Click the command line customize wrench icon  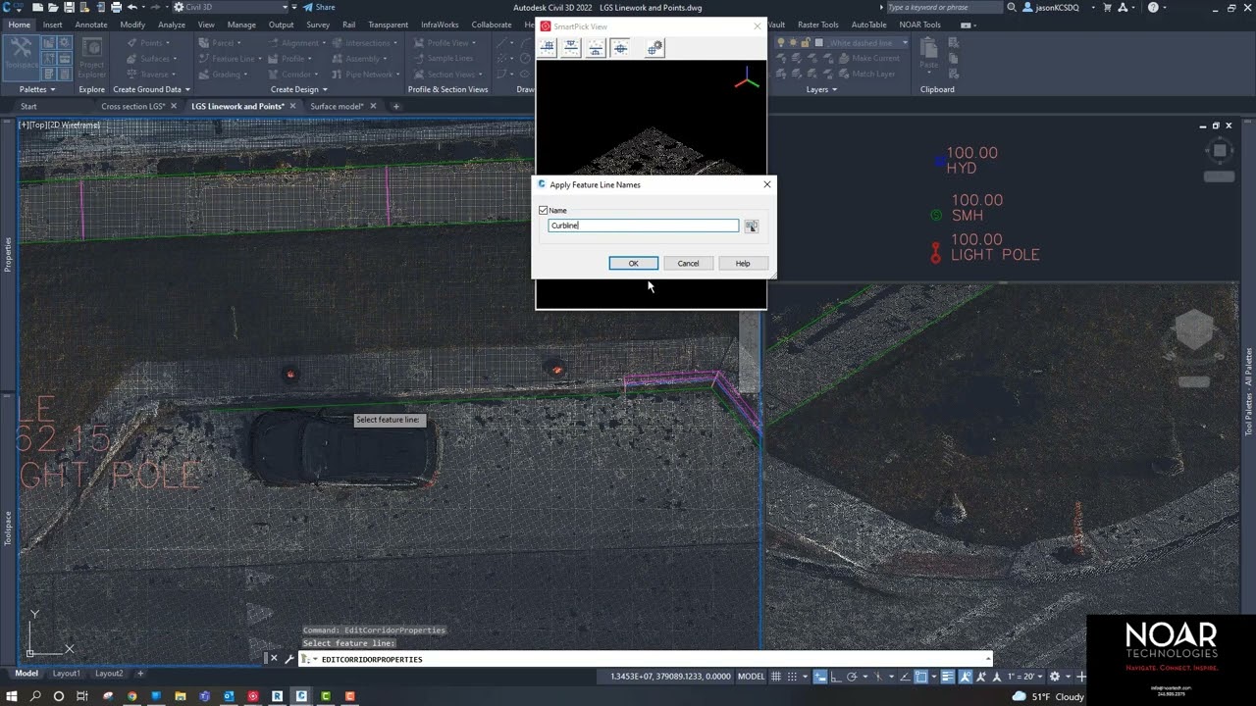coord(288,659)
